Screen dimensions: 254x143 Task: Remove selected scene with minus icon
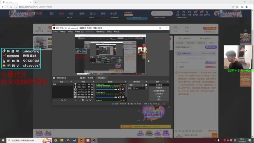57,100
